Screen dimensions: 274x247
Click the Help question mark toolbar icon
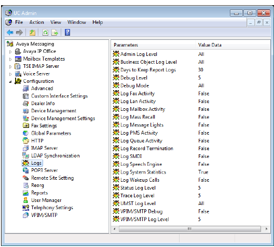[67, 33]
